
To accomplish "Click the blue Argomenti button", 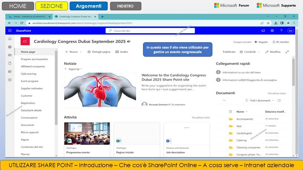I will pos(89,6).
